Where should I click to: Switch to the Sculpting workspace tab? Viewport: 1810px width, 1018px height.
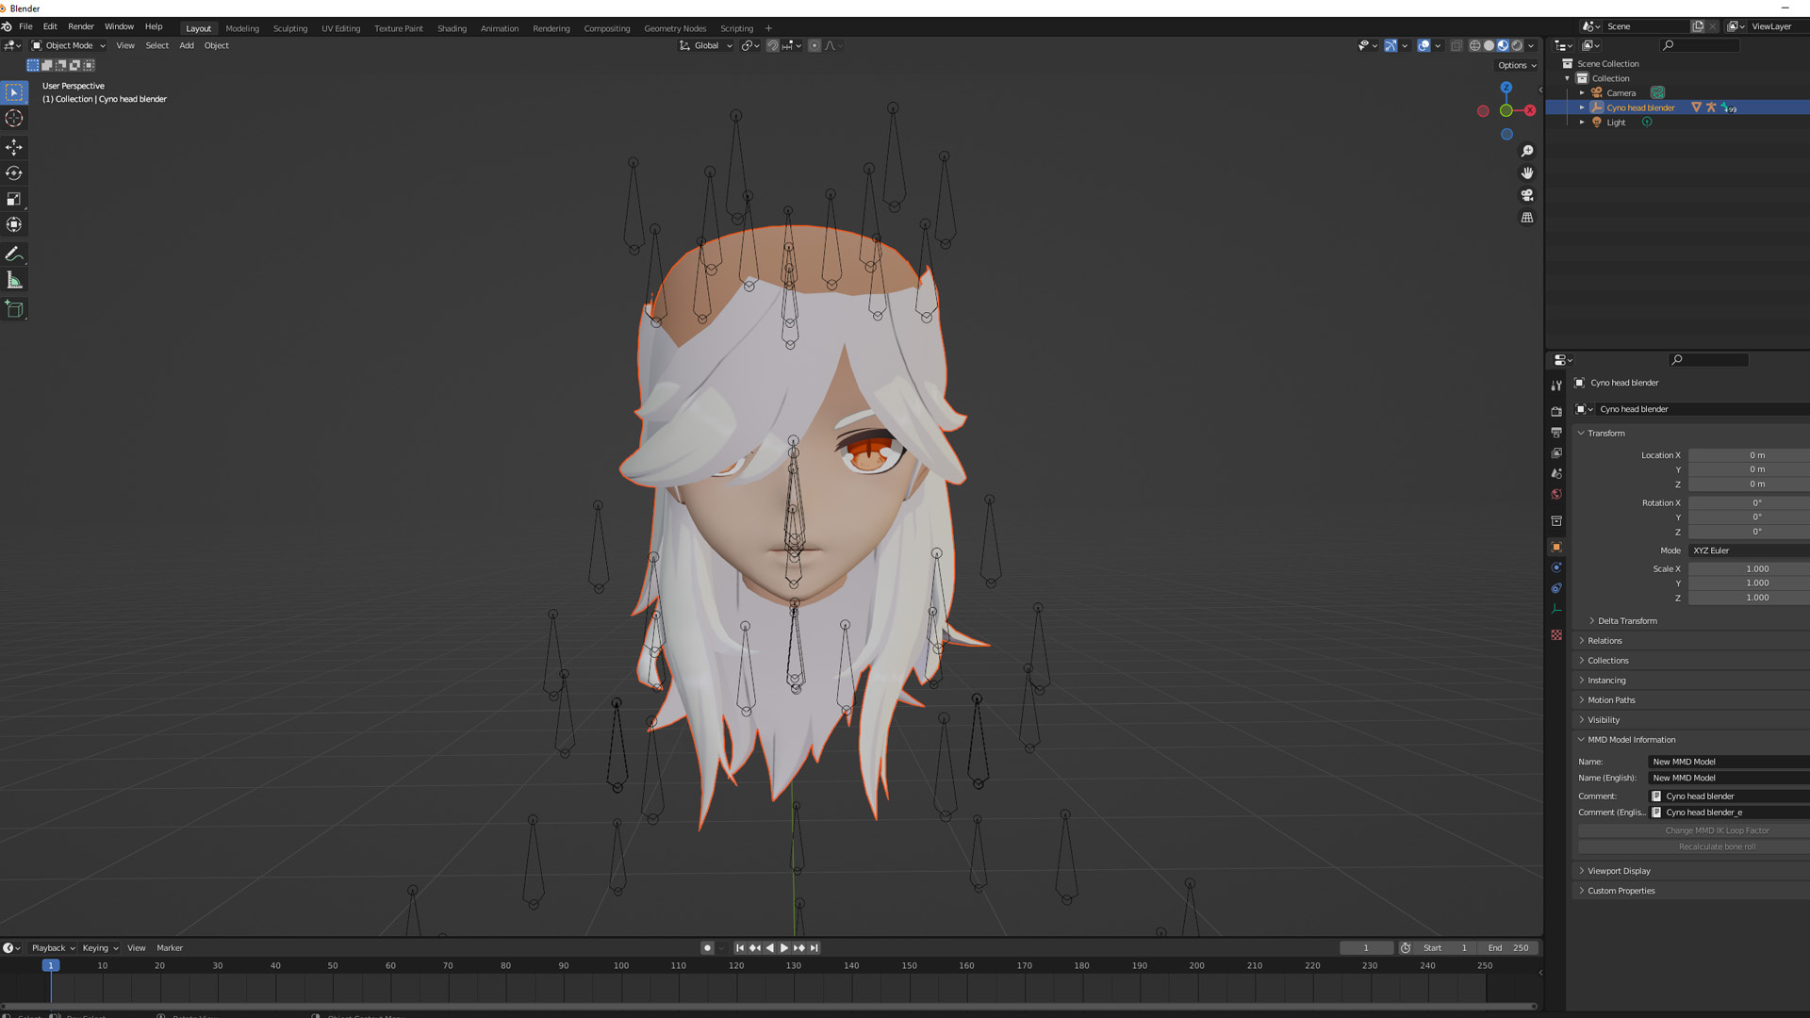290,28
